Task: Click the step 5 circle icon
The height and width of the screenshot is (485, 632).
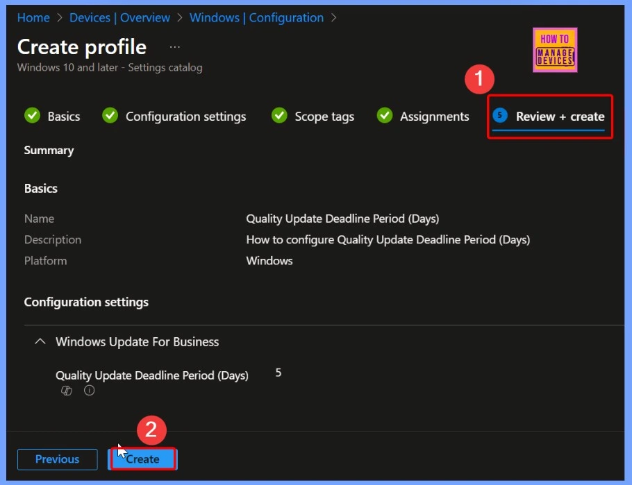Action: [500, 116]
